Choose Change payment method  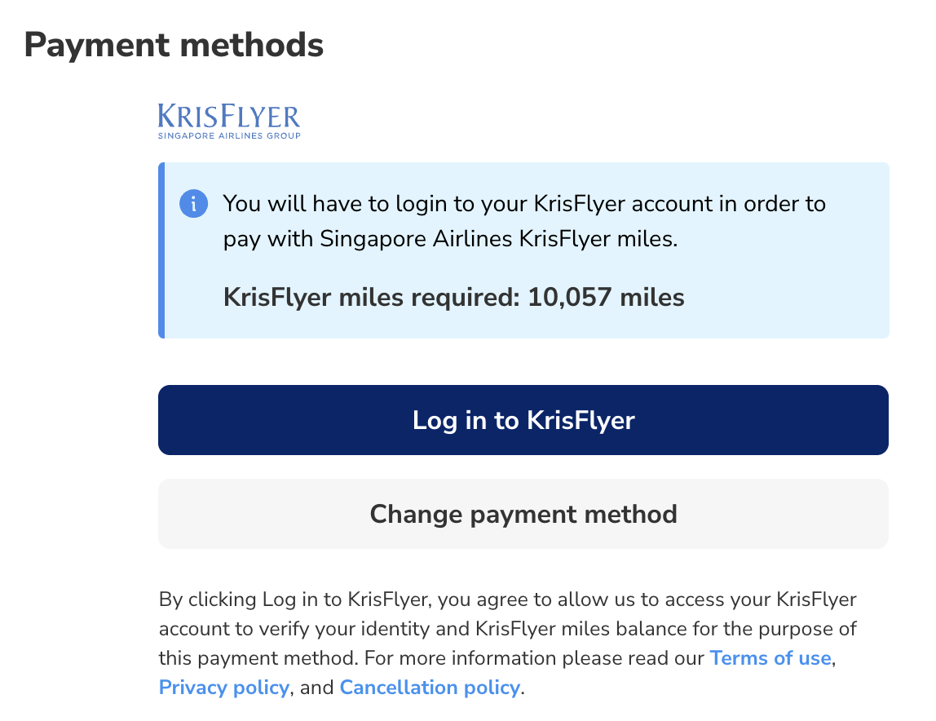523,514
